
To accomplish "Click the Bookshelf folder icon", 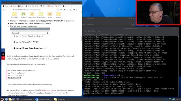I will coord(14,14).
